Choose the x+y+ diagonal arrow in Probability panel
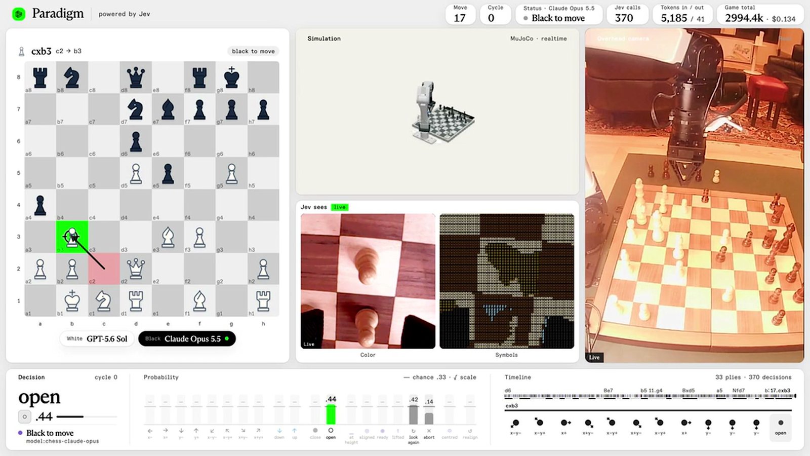Screen dimensions: 810x456 pos(258,431)
